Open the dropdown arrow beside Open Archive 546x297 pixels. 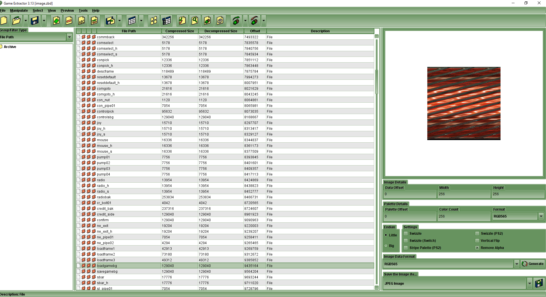pos(25,21)
